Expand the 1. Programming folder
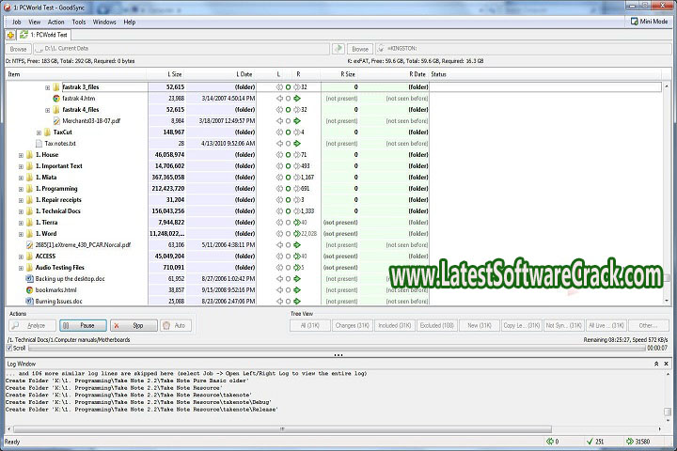The height and width of the screenshot is (451, 677). tap(21, 189)
